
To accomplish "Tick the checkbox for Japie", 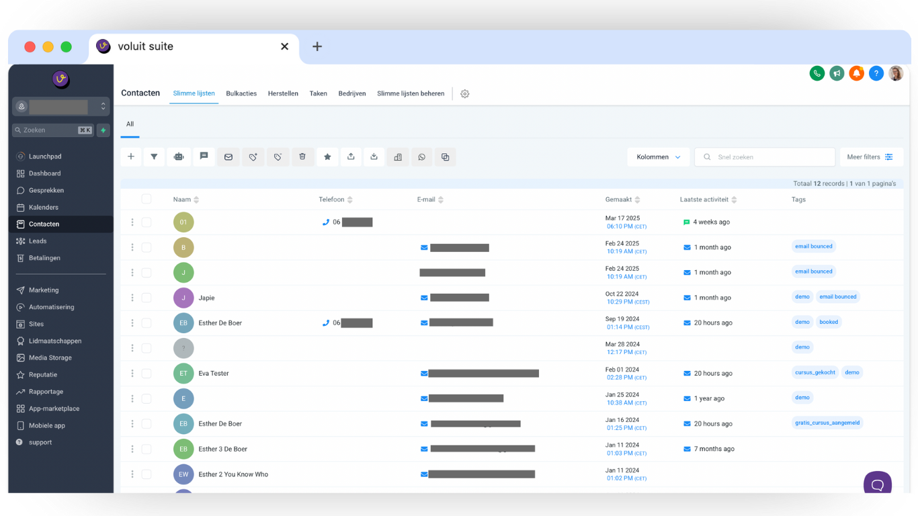I will [x=147, y=298].
